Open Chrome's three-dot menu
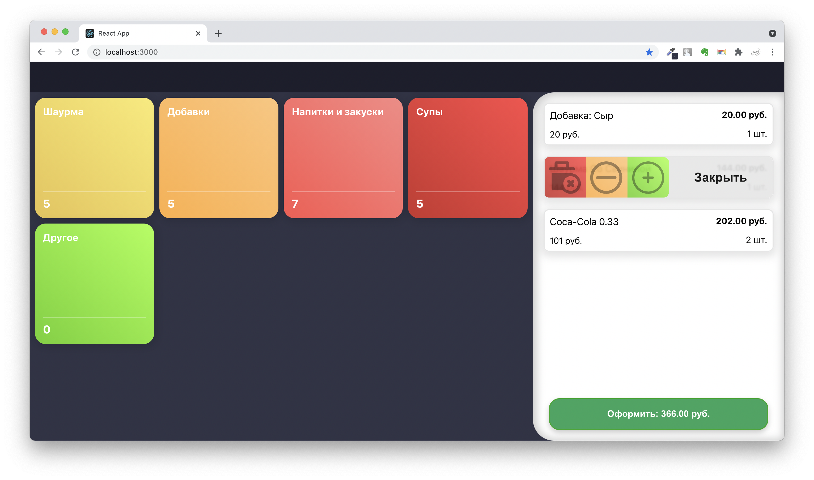Image resolution: width=814 pixels, height=480 pixels. coord(773,52)
